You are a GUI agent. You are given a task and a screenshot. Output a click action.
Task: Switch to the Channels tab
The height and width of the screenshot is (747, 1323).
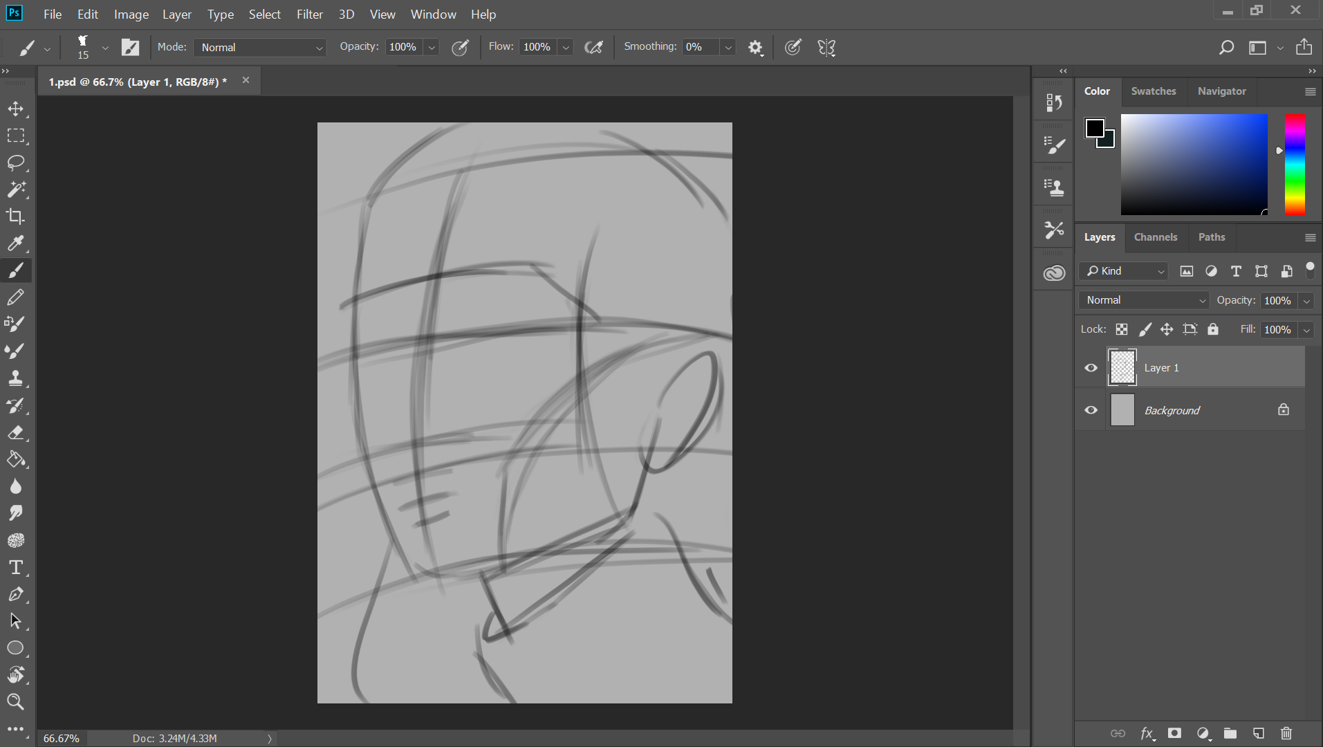pyautogui.click(x=1155, y=237)
